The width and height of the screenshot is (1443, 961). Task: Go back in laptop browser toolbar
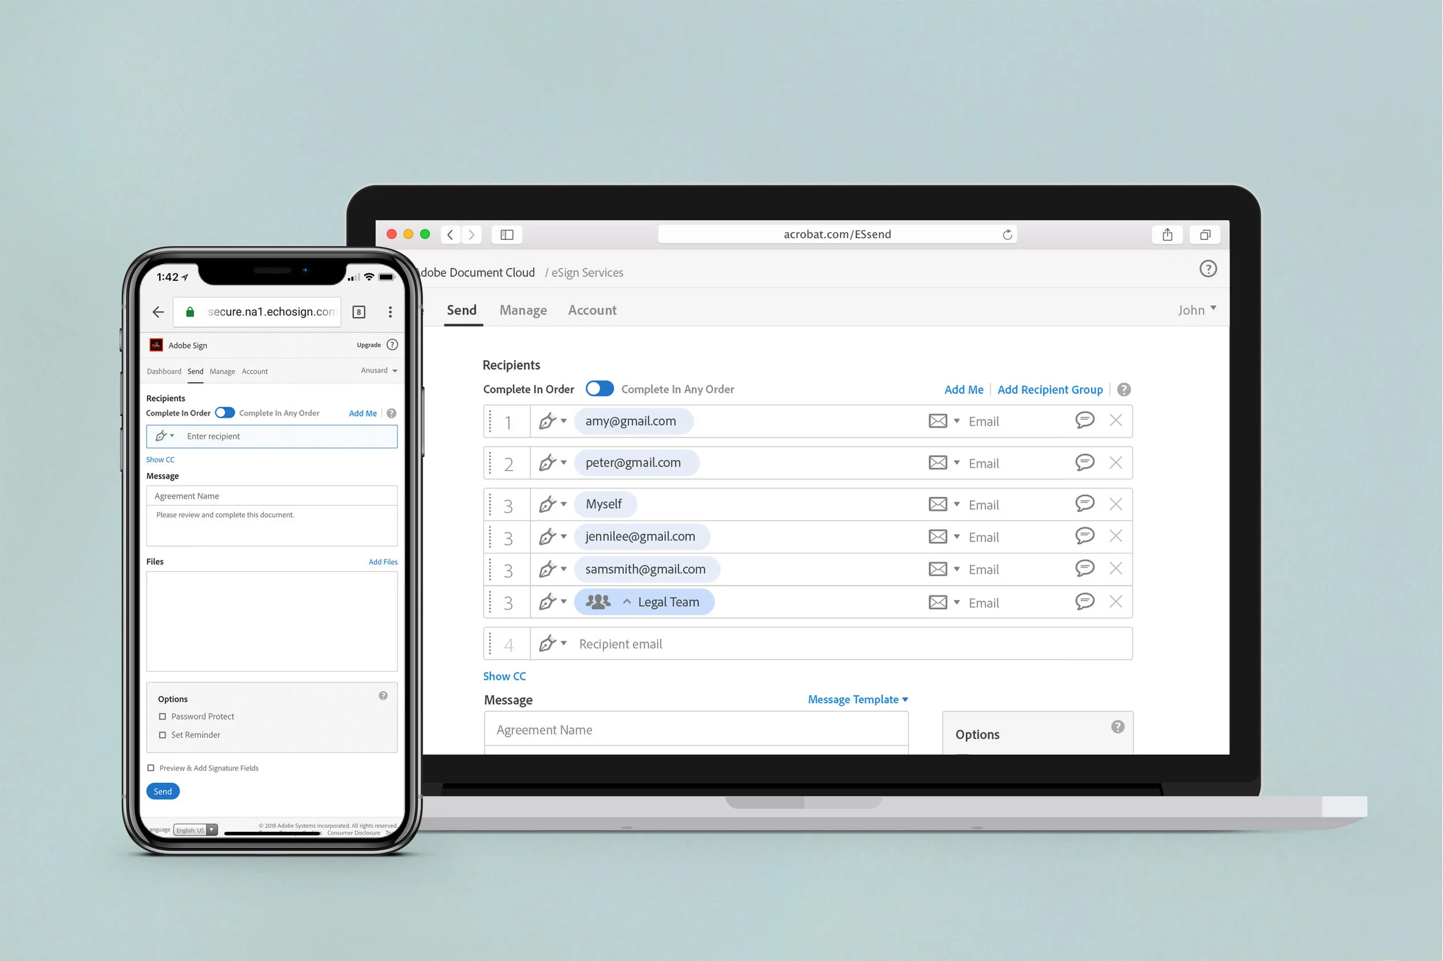click(x=451, y=234)
